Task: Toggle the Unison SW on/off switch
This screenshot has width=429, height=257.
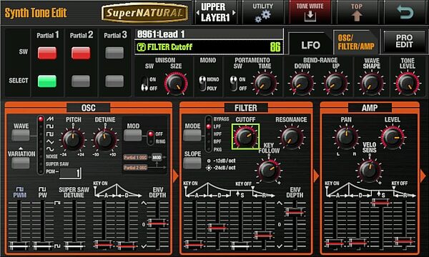Action: coord(144,84)
